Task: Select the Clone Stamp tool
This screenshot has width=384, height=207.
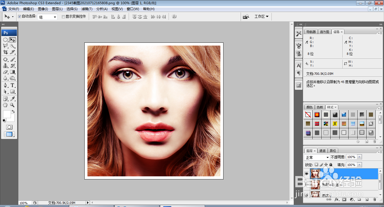Action: (x=5, y=66)
